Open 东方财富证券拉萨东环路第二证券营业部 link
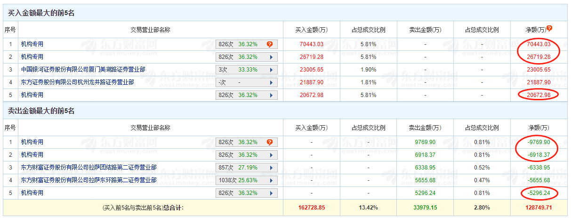Image resolution: width=571 pixels, height=218 pixels. pos(88,180)
